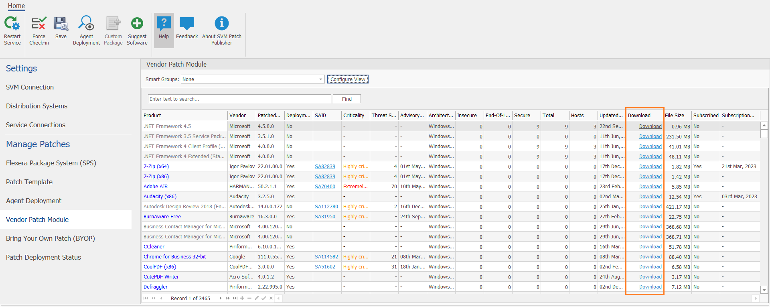This screenshot has height=307, width=770.
Task: Click vertical scrollbar down arrow
Action: click(x=764, y=290)
